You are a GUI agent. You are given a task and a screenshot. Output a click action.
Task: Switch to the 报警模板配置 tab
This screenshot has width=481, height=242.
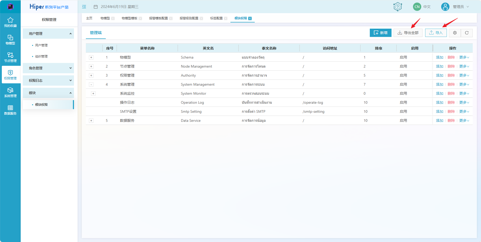(159, 18)
